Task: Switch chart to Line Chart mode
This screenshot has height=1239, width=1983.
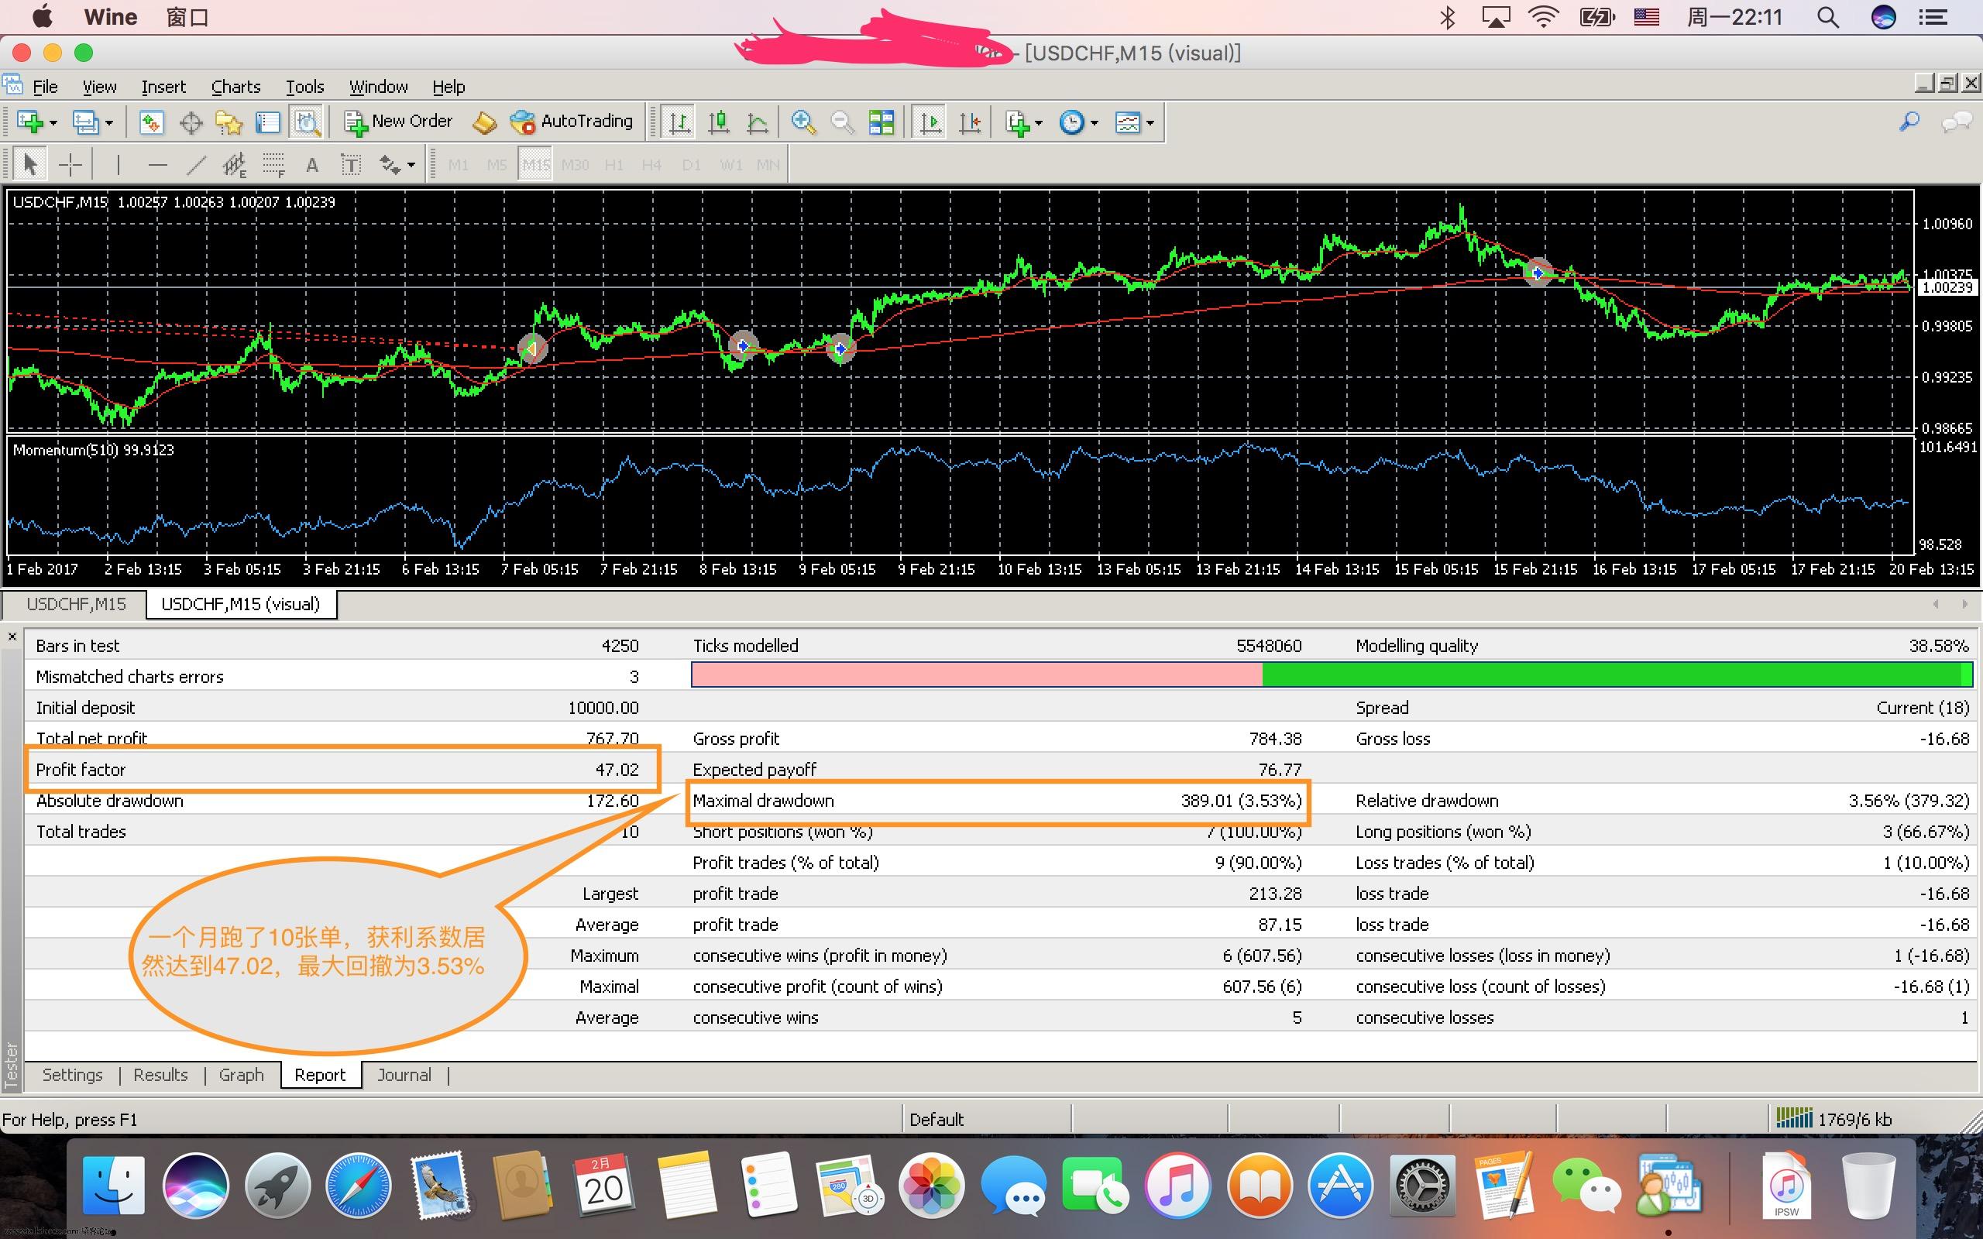Action: coord(758,122)
